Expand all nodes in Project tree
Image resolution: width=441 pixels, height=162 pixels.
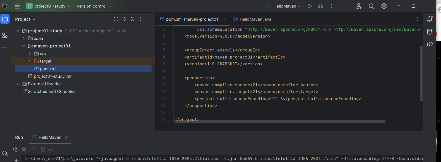124,19
